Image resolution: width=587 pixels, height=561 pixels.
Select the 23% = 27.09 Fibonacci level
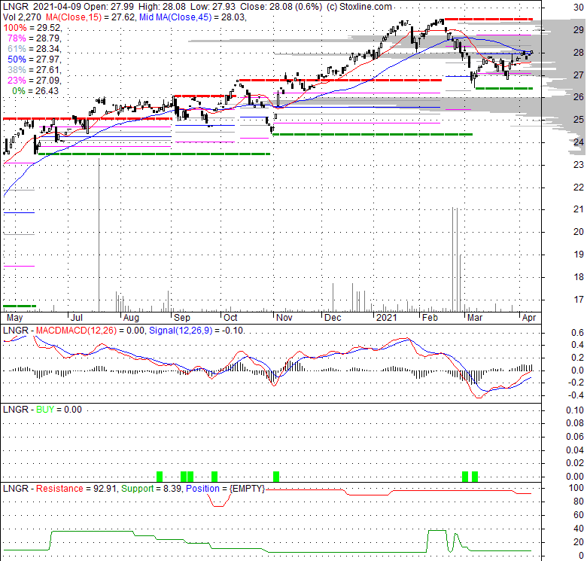35,80
